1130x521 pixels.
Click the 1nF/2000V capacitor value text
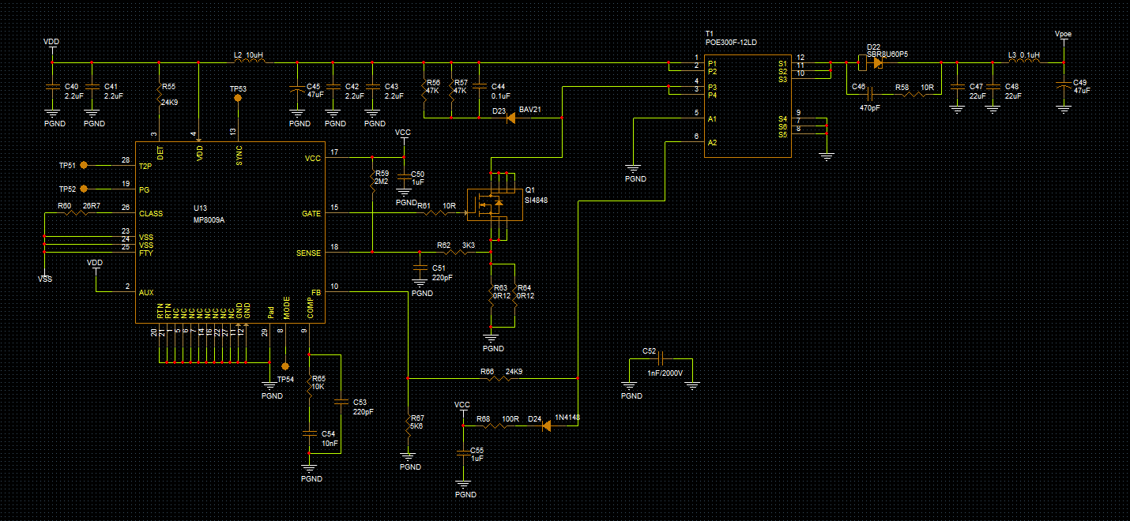(x=665, y=373)
